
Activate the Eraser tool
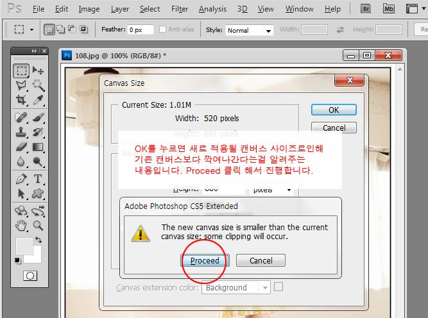tap(21, 147)
